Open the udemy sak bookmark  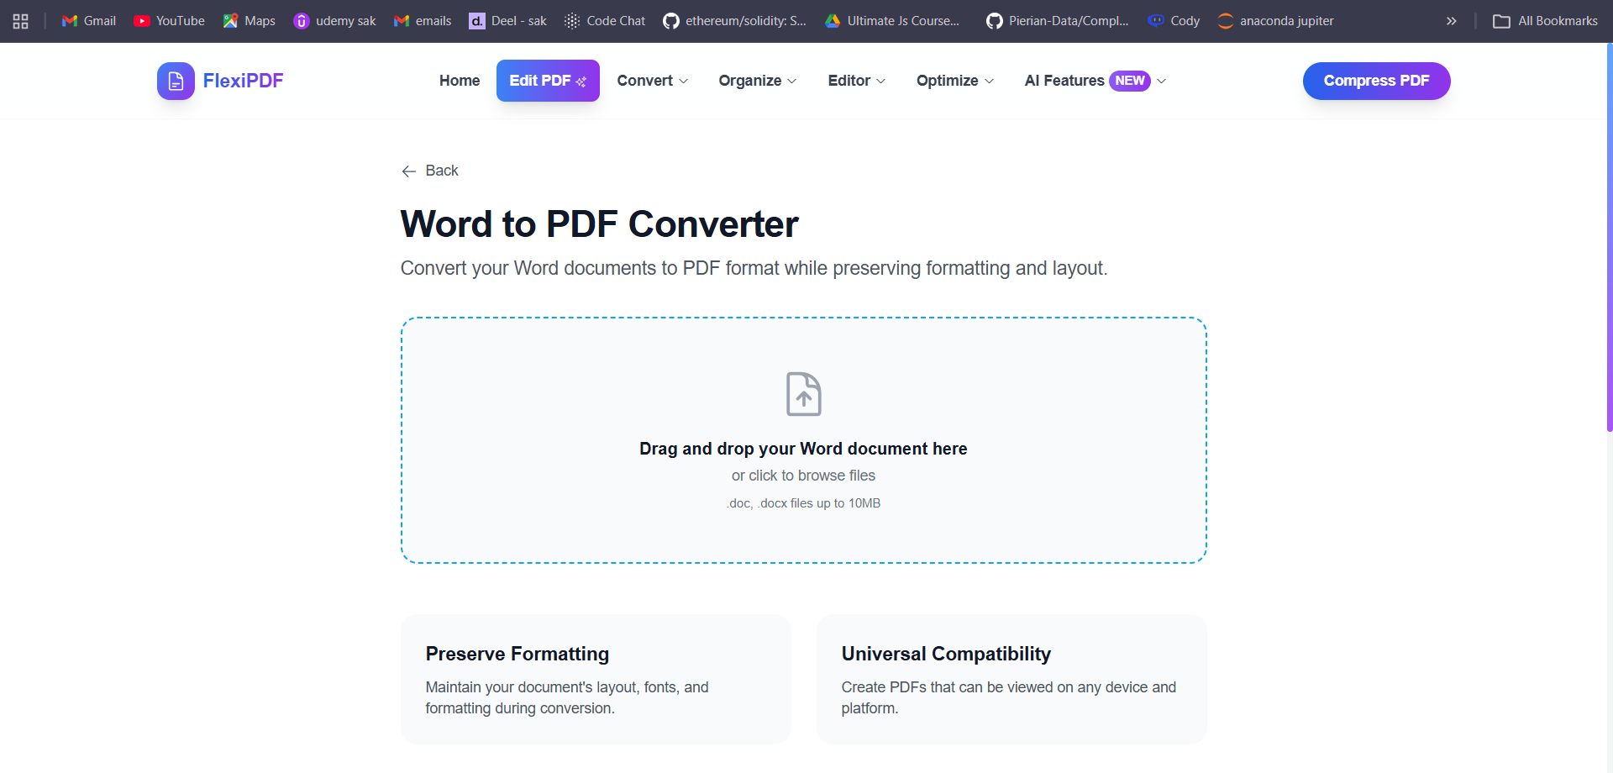pos(334,21)
